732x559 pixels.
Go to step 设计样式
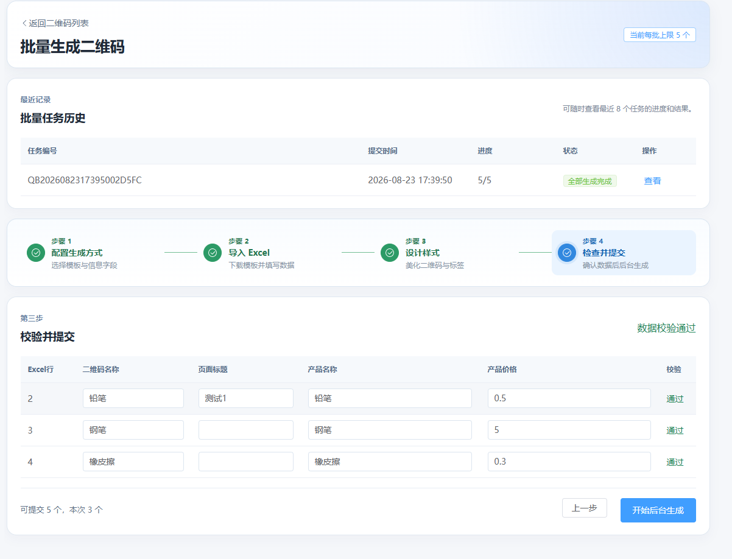(x=423, y=253)
